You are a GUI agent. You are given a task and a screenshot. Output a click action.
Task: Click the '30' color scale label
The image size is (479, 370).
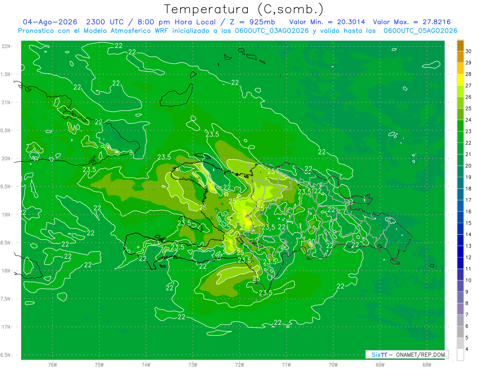pos(469,51)
